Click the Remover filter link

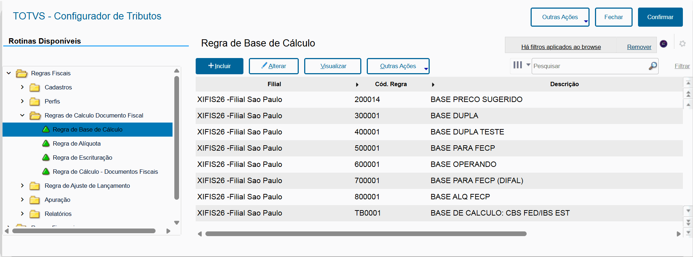click(639, 47)
